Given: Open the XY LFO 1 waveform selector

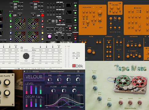Looking at the screenshot, I should [15, 4].
